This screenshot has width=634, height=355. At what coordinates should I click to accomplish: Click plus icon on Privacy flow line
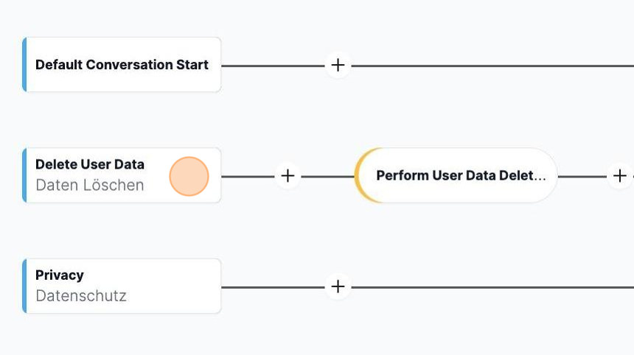338,287
